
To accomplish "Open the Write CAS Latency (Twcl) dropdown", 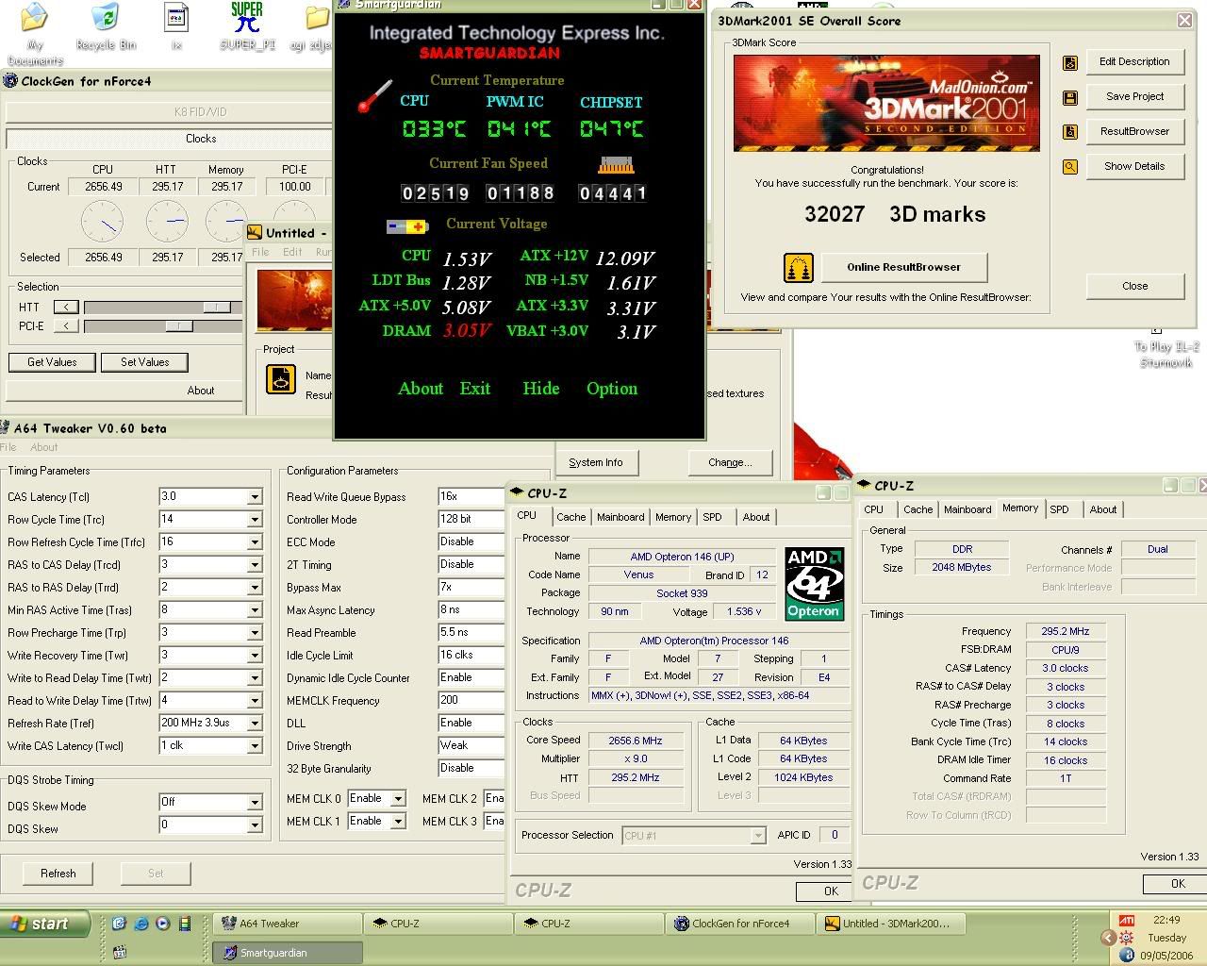I will tap(255, 746).
